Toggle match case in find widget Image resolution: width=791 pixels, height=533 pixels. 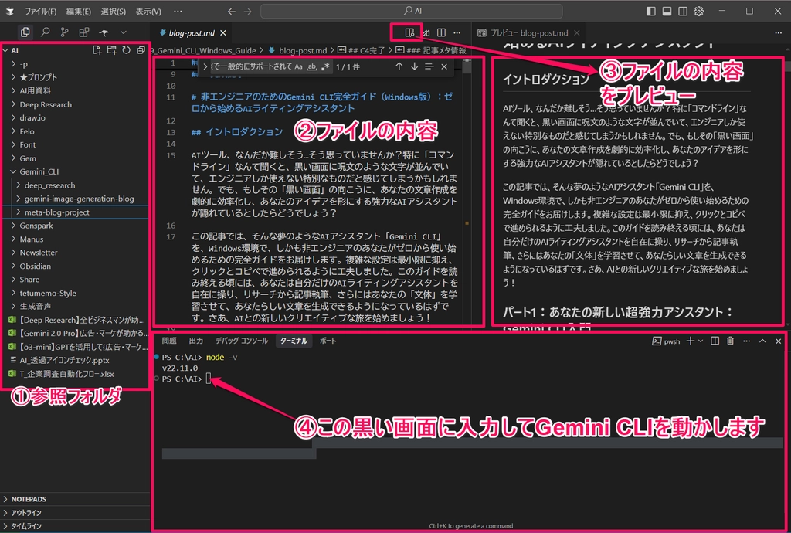tap(299, 66)
